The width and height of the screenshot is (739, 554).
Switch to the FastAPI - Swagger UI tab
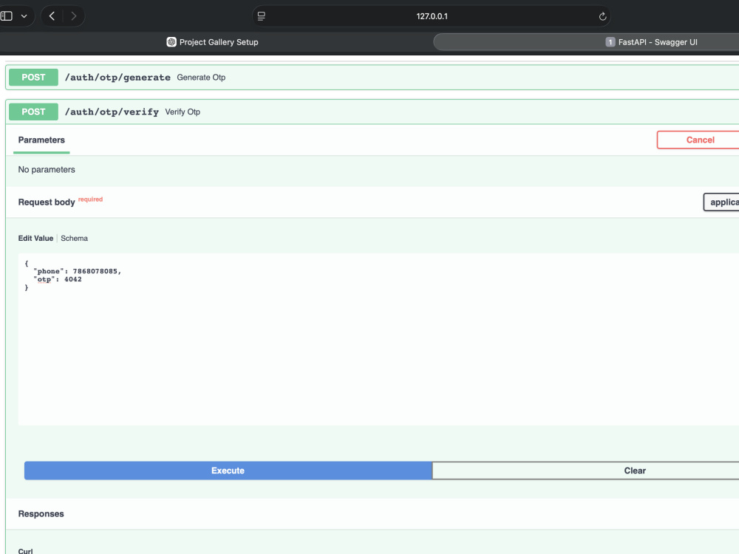point(586,42)
